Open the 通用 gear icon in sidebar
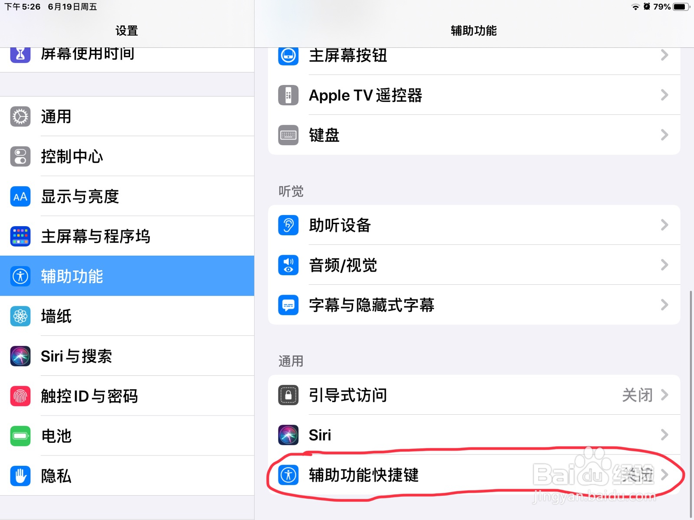Screen dimensions: 694x520 point(20,117)
